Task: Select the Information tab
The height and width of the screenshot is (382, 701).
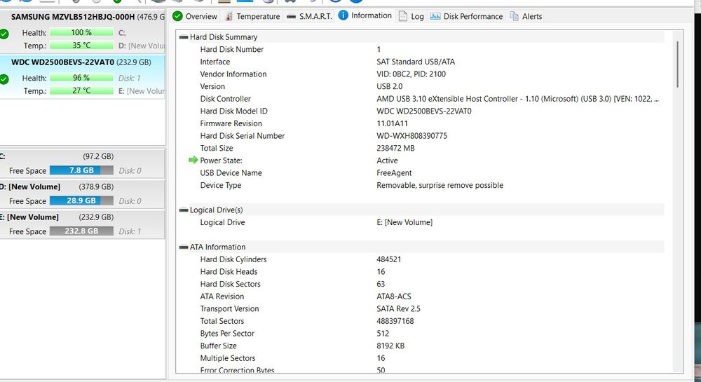Action: click(365, 15)
